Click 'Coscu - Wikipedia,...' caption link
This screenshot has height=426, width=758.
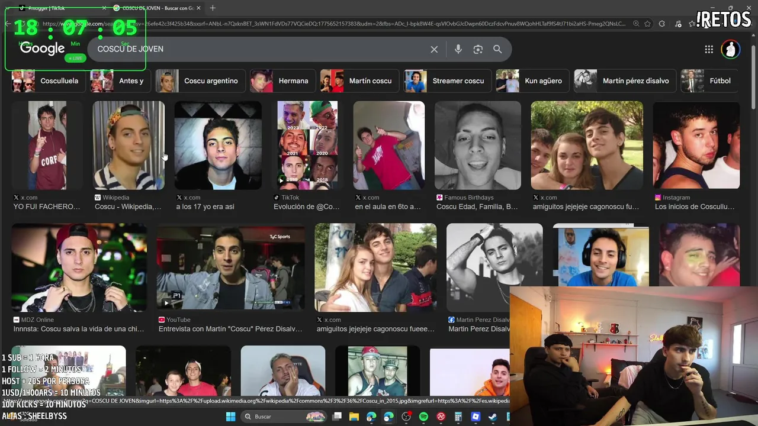(x=128, y=206)
